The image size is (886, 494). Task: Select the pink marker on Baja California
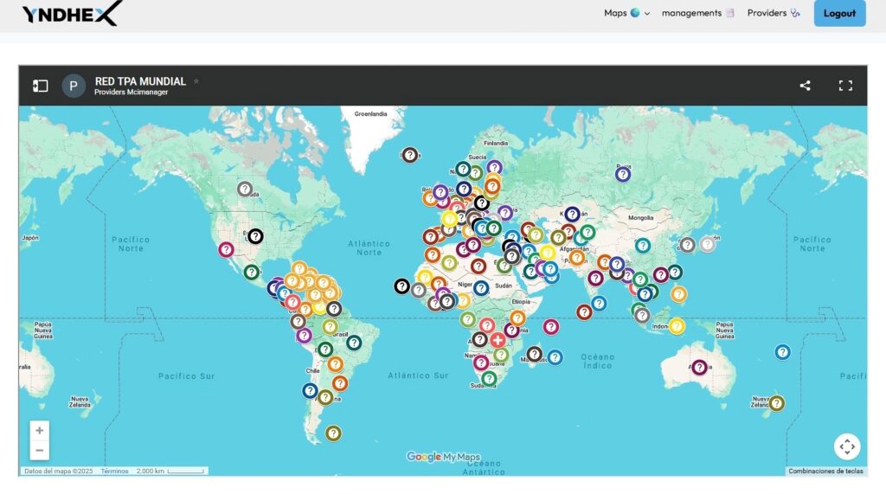(x=226, y=249)
